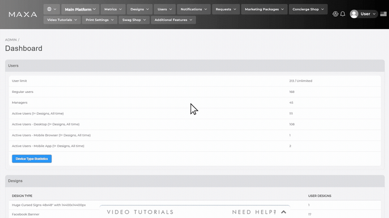
Task: Click the Desktop active users value 108
Action: 291,124
